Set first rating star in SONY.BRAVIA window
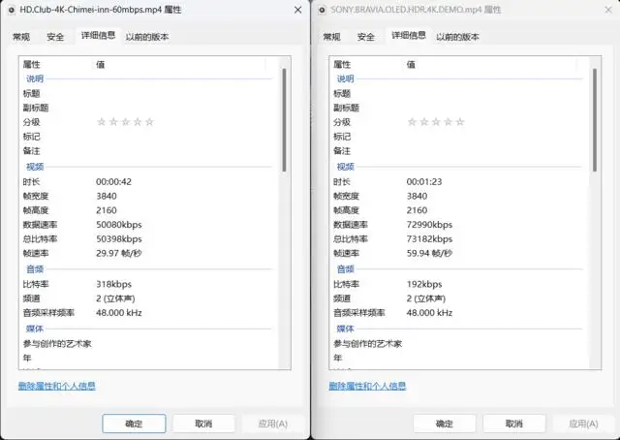620x440 pixels. click(412, 122)
